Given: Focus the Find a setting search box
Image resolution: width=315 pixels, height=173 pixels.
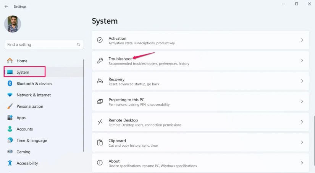Looking at the screenshot, I should pyautogui.click(x=40, y=45).
